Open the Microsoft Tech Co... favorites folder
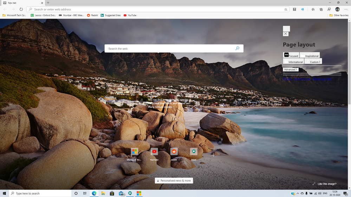The height and width of the screenshot is (197, 351). click(14, 15)
